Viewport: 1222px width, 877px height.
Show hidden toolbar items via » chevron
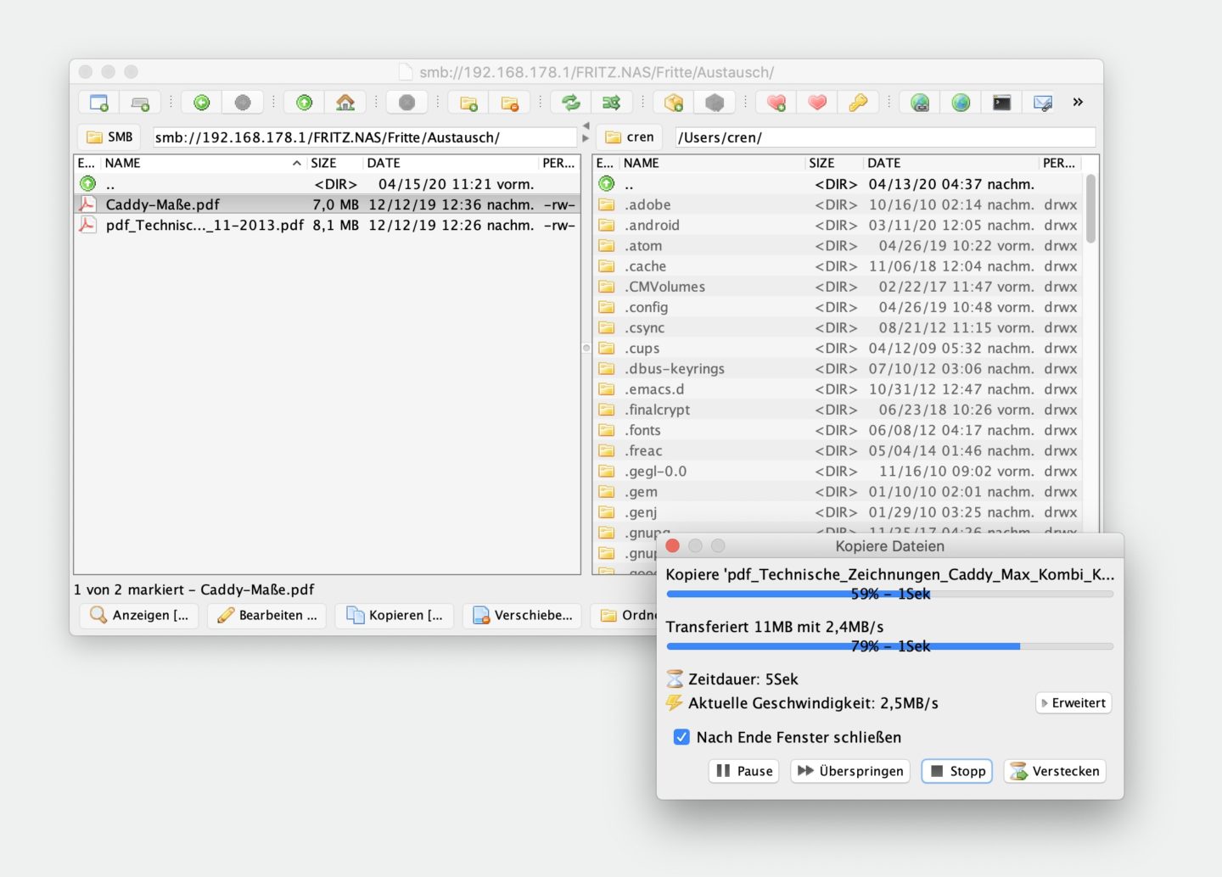(x=1078, y=103)
